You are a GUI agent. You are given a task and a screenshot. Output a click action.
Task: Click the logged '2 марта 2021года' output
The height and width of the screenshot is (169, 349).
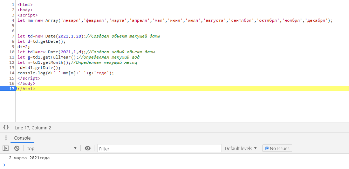pyautogui.click(x=29, y=158)
